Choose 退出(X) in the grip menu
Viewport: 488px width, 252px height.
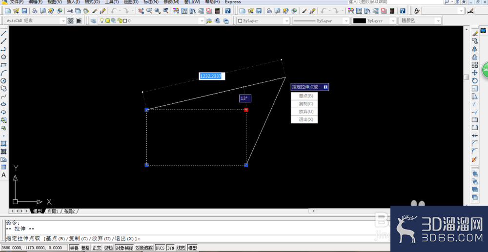[x=305, y=119]
